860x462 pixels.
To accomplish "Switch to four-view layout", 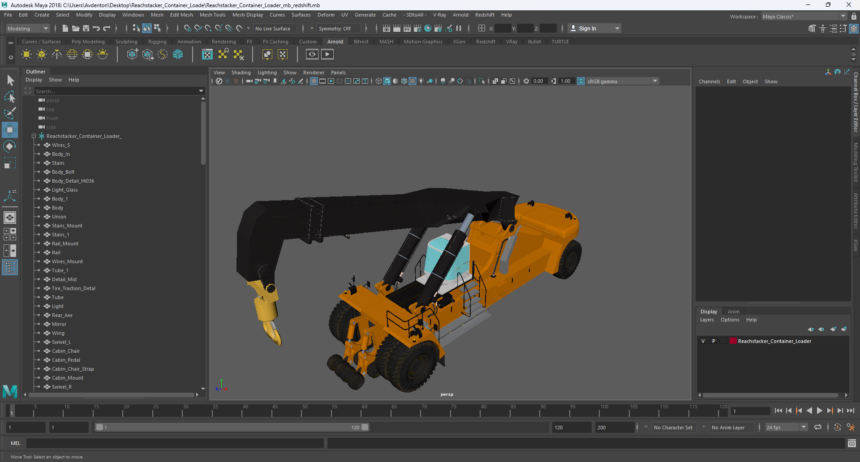I will [x=10, y=234].
